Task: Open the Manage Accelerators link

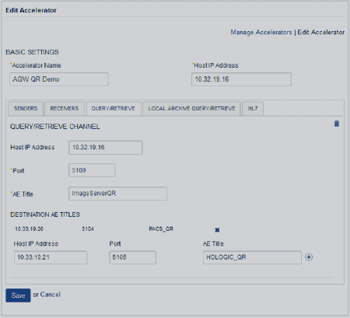Action: [261, 33]
